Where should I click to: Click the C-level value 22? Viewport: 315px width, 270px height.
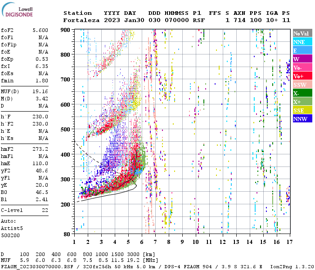[45, 210]
